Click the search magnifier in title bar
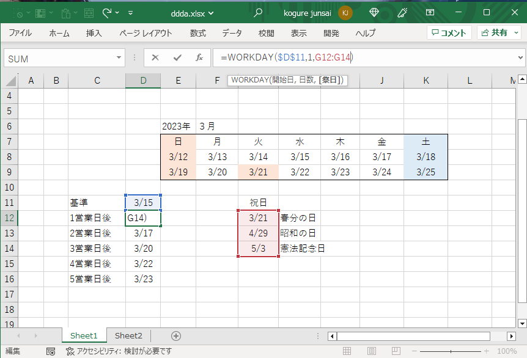The width and height of the screenshot is (527, 358). point(259,12)
